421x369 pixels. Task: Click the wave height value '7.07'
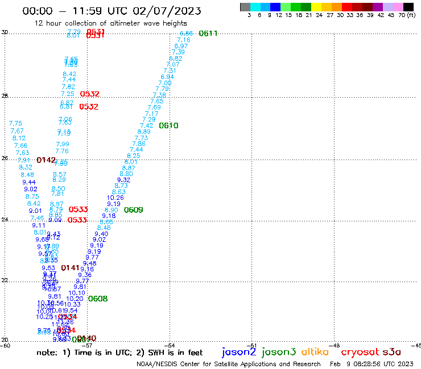[x=173, y=64]
